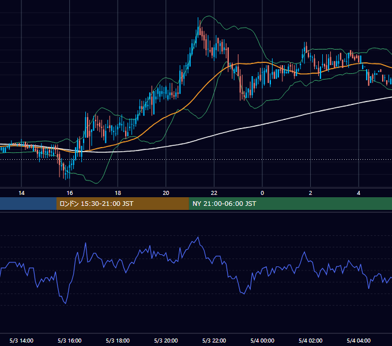392x346 pixels.
Task: Click the 5/4 04:00 date label
Action: (359, 340)
